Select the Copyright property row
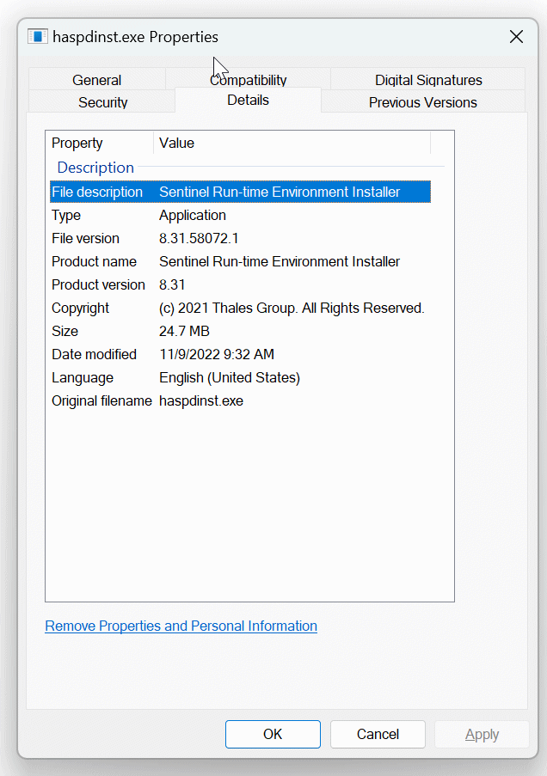Screen dimensions: 547x776 pyautogui.click(x=240, y=308)
